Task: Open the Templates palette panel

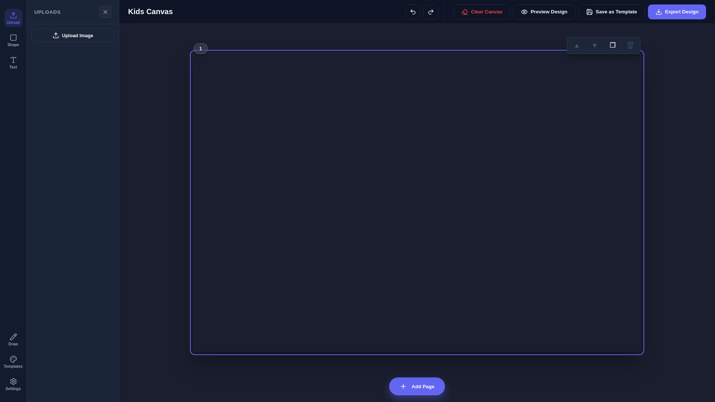Action: [13, 362]
